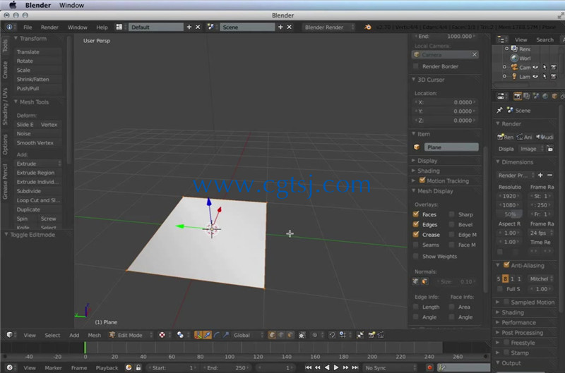Open the Select menu in the 3D view header
Viewport: 565px width, 373px height.
52,335
